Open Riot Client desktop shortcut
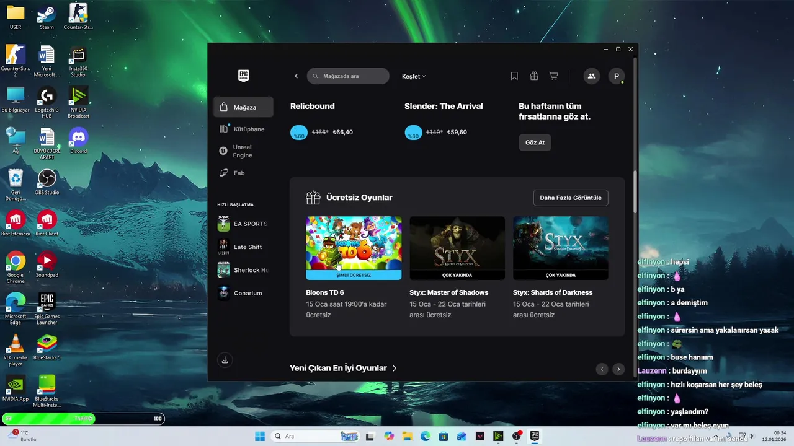This screenshot has width=794, height=446. coord(47,224)
